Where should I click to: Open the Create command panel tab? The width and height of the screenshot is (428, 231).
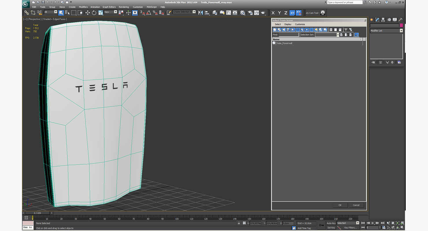(x=372, y=20)
